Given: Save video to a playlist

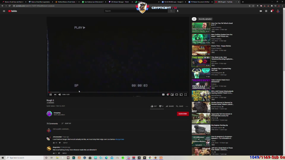Looking at the screenshot, I should pos(179,106).
